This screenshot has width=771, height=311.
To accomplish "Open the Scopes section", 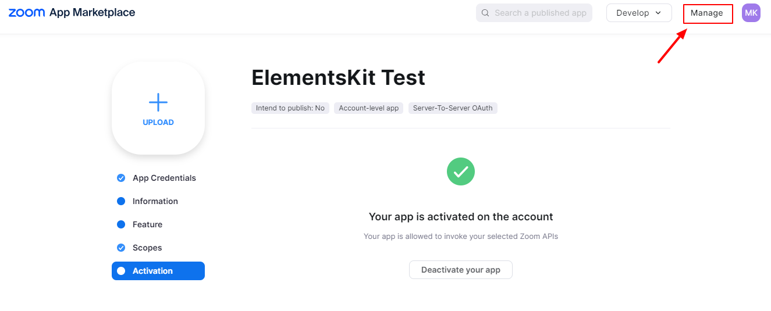I will tap(147, 248).
